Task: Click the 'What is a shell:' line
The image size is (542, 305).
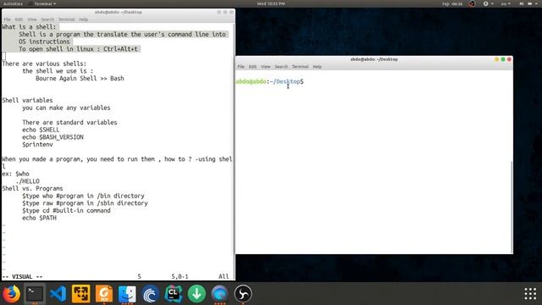Action: (29, 27)
